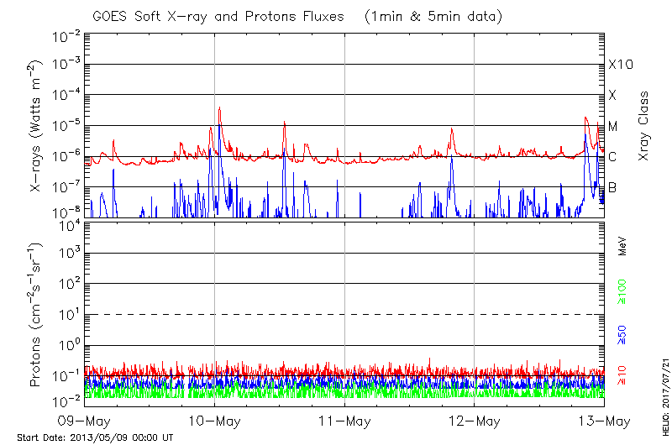This screenshot has height=445, width=672.
Task: Click the green ≥100 MeV legend label
Action: [x=622, y=292]
